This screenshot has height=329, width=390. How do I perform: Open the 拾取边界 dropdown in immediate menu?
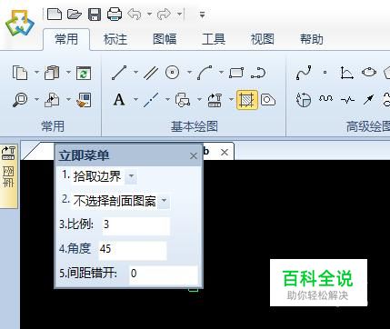coord(131,176)
